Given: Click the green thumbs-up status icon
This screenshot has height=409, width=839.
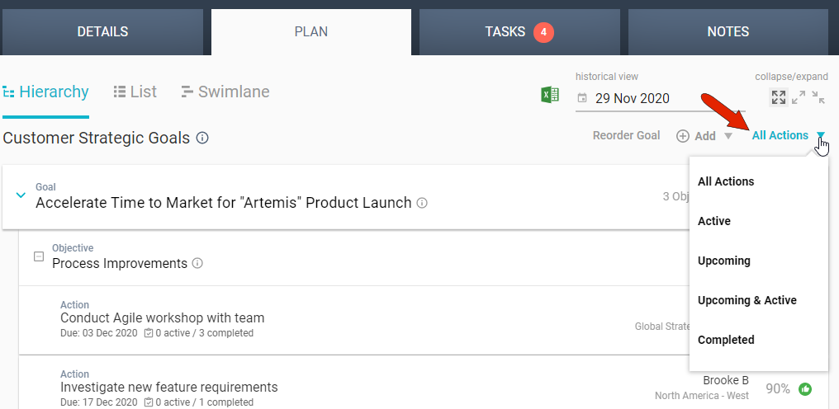Looking at the screenshot, I should [x=805, y=388].
